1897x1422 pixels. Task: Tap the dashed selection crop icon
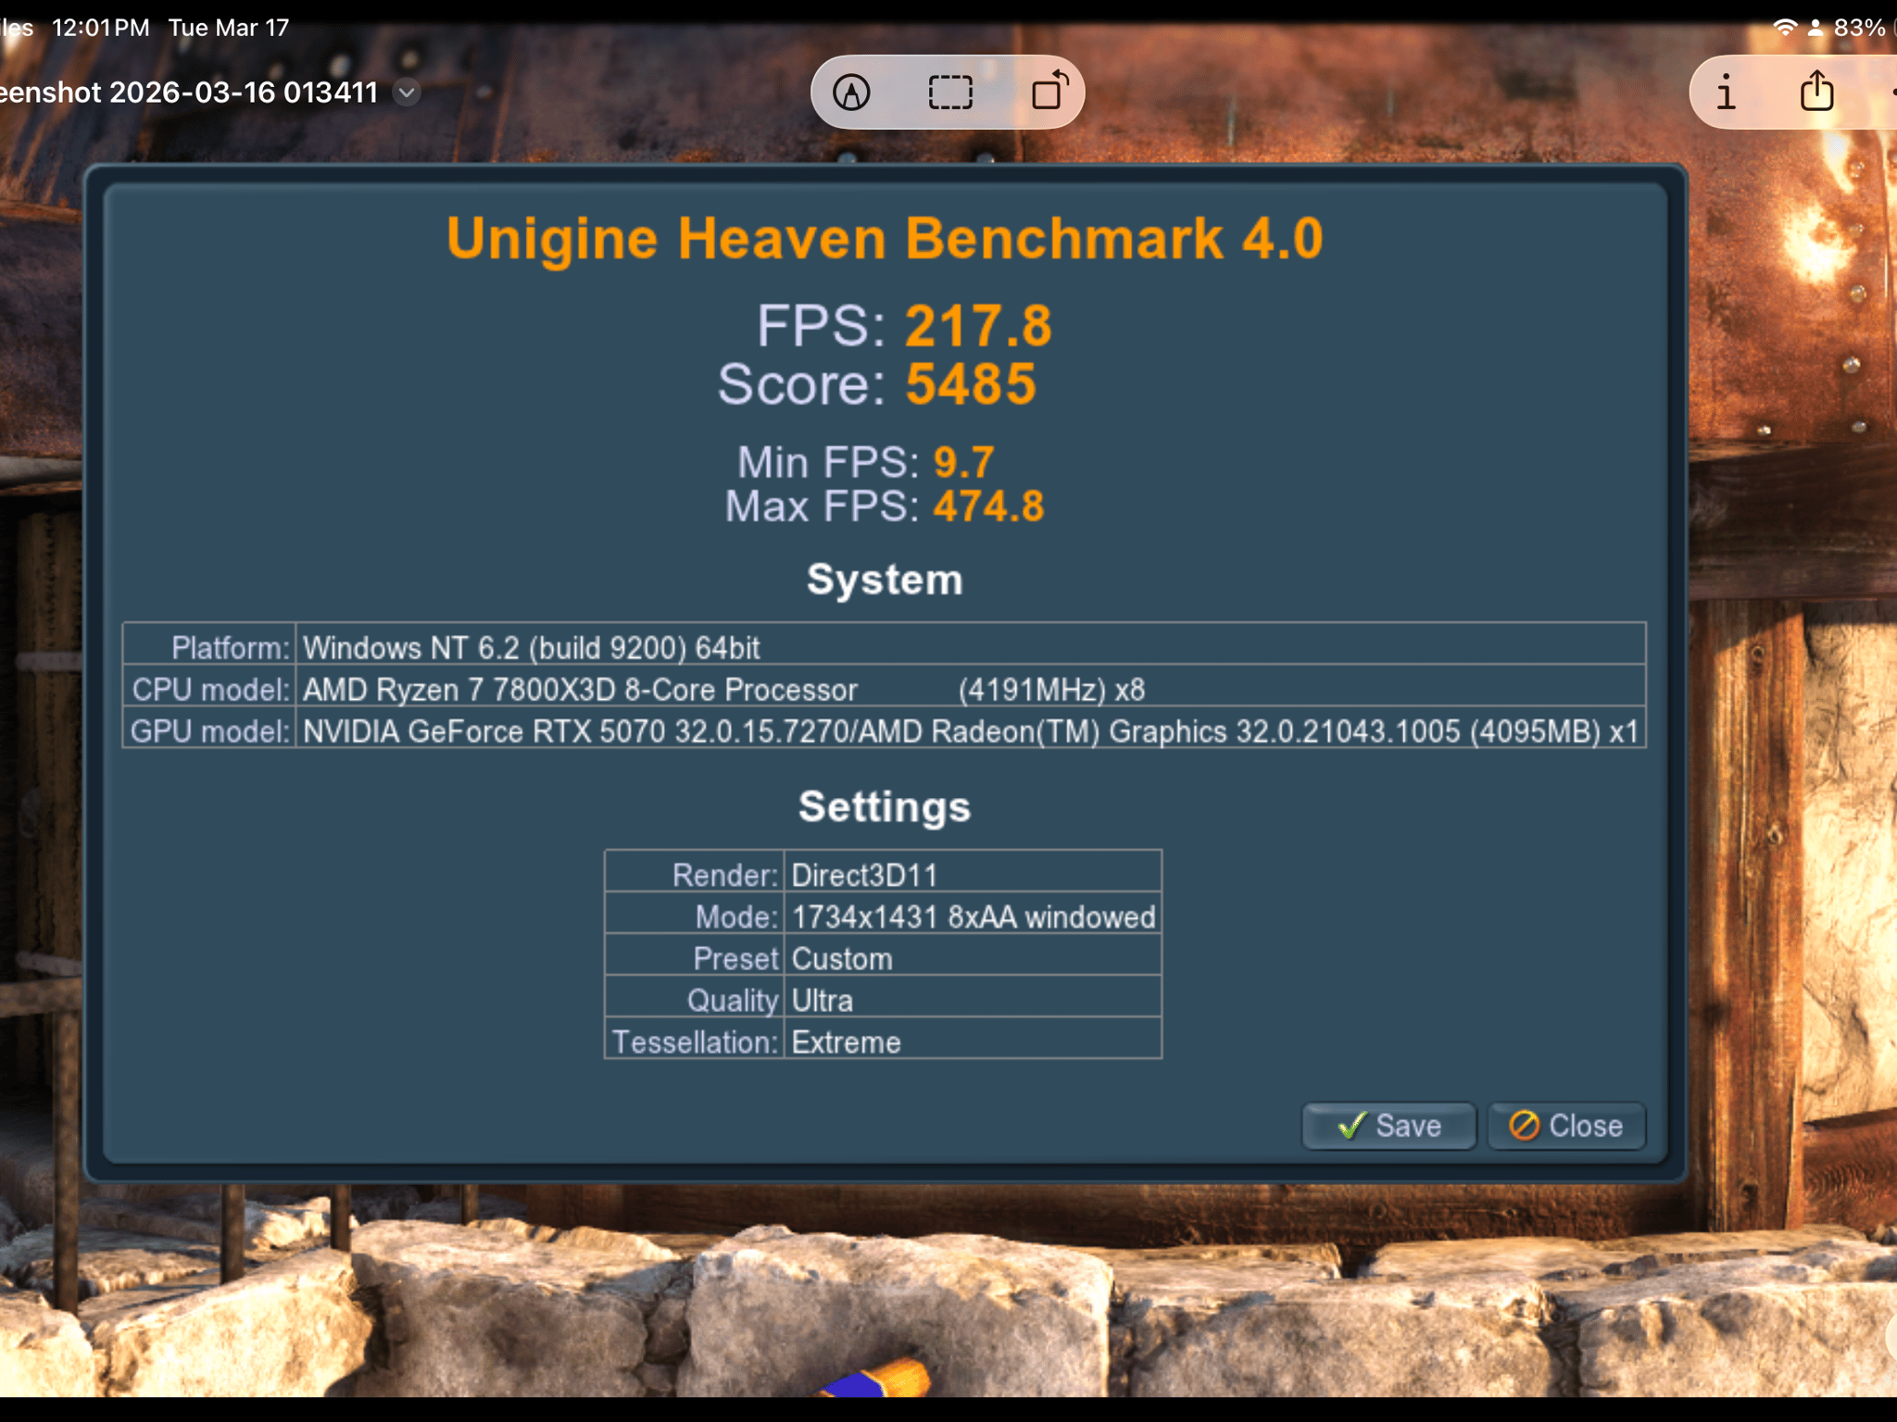pos(950,93)
